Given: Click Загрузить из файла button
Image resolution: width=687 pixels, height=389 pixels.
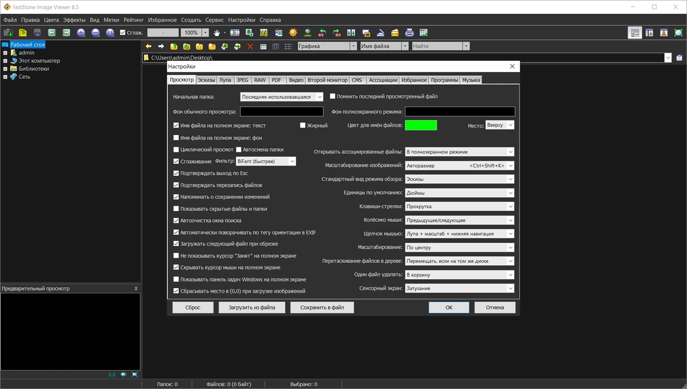Looking at the screenshot, I should click(x=252, y=308).
